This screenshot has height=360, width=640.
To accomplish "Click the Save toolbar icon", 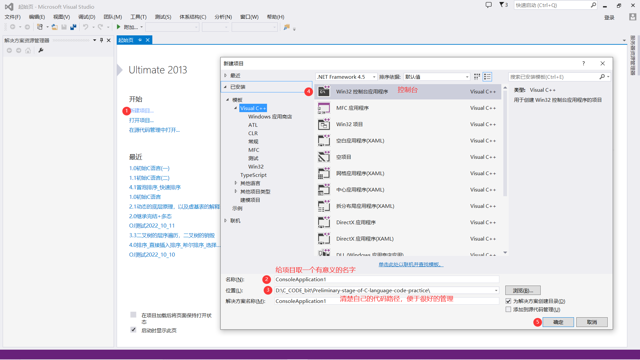I will (x=64, y=27).
